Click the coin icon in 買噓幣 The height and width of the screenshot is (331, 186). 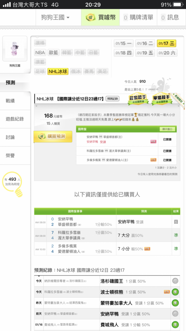coord(91,18)
